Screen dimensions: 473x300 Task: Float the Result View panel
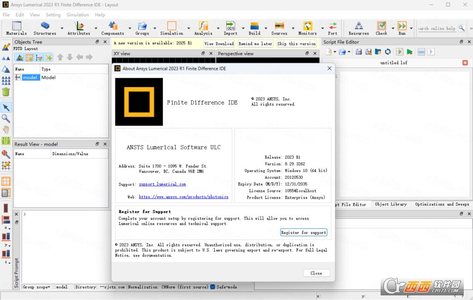97,144
